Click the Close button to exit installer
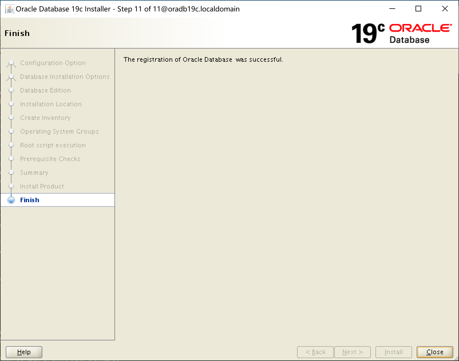Viewport: 459px width, 361px height. 435,352
